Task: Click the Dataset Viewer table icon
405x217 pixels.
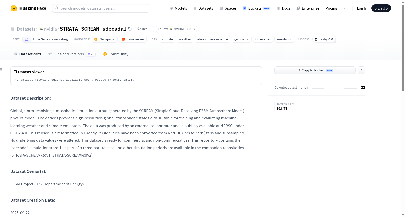Action: (x=15, y=72)
